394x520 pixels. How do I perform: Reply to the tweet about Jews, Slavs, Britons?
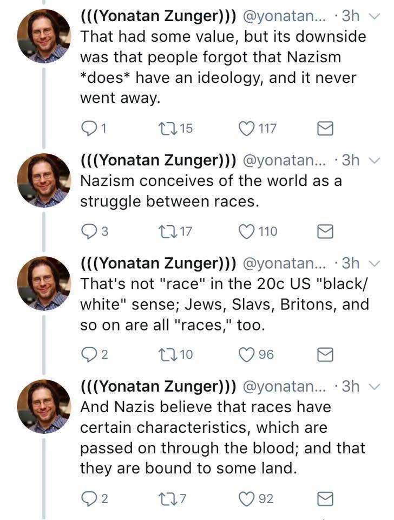88,354
